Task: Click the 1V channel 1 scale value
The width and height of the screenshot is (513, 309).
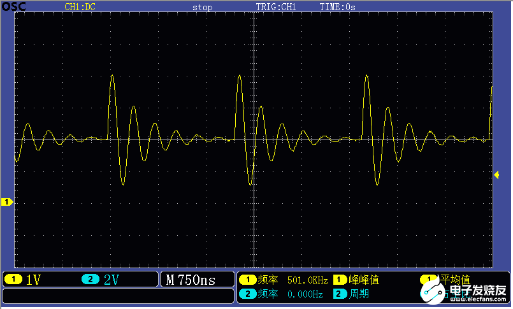Action: [x=33, y=280]
